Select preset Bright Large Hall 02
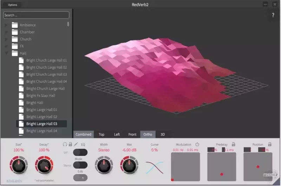281x186 pixels. (42, 117)
